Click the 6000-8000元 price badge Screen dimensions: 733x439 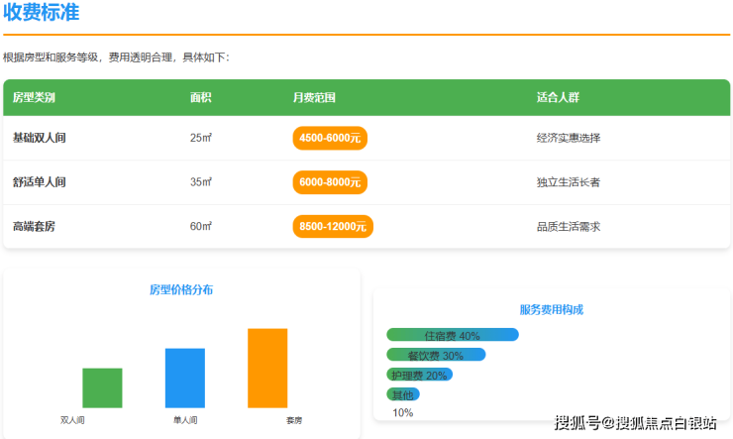pos(330,182)
